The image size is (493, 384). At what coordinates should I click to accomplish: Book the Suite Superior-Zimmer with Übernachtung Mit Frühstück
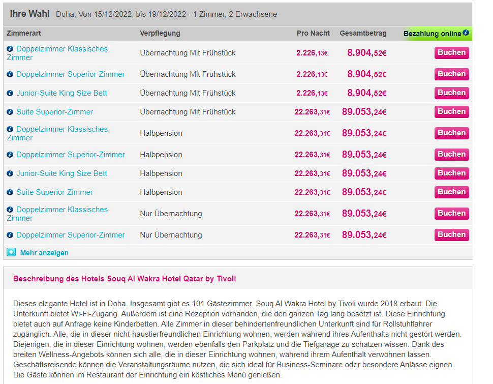point(451,112)
